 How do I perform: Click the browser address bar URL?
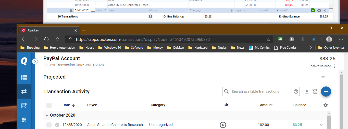(143, 40)
